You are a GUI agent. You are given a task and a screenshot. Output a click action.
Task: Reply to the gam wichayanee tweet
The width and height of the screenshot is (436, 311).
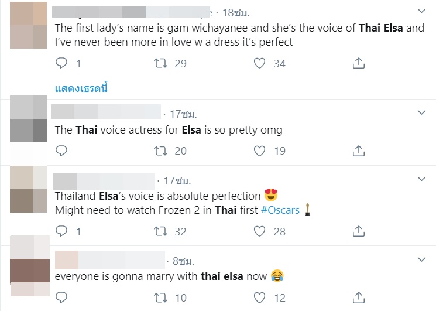point(61,63)
